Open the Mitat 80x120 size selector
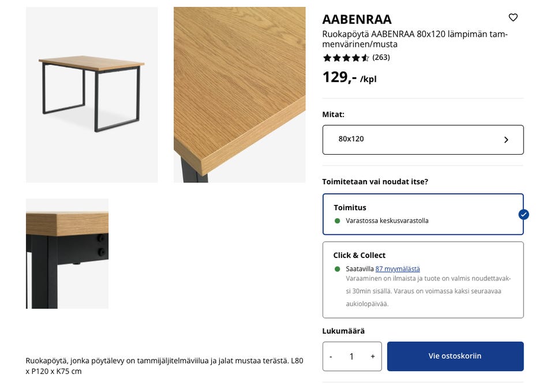This screenshot has width=554, height=385. tap(422, 140)
